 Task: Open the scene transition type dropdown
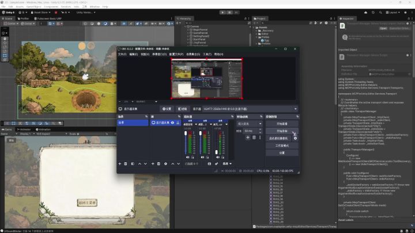pyautogui.click(x=250, y=124)
